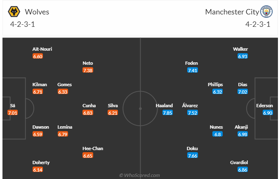
Task: Click the Foden player name
Action: [191, 63]
